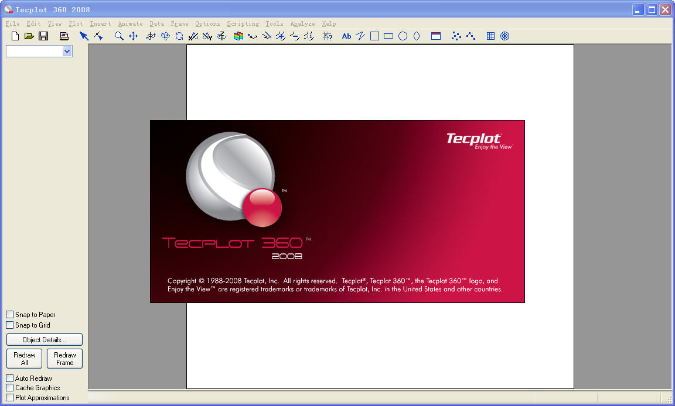
Task: Open the Tools menu
Action: point(274,23)
